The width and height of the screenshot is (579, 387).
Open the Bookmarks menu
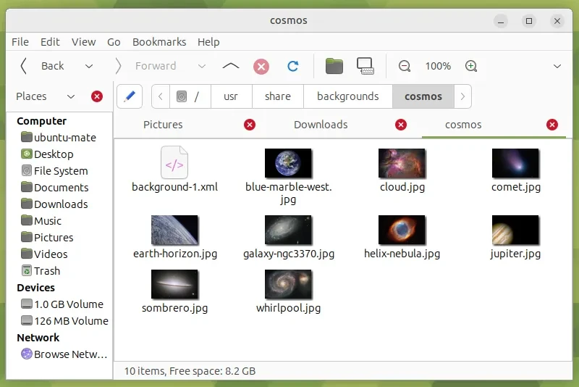pyautogui.click(x=159, y=42)
